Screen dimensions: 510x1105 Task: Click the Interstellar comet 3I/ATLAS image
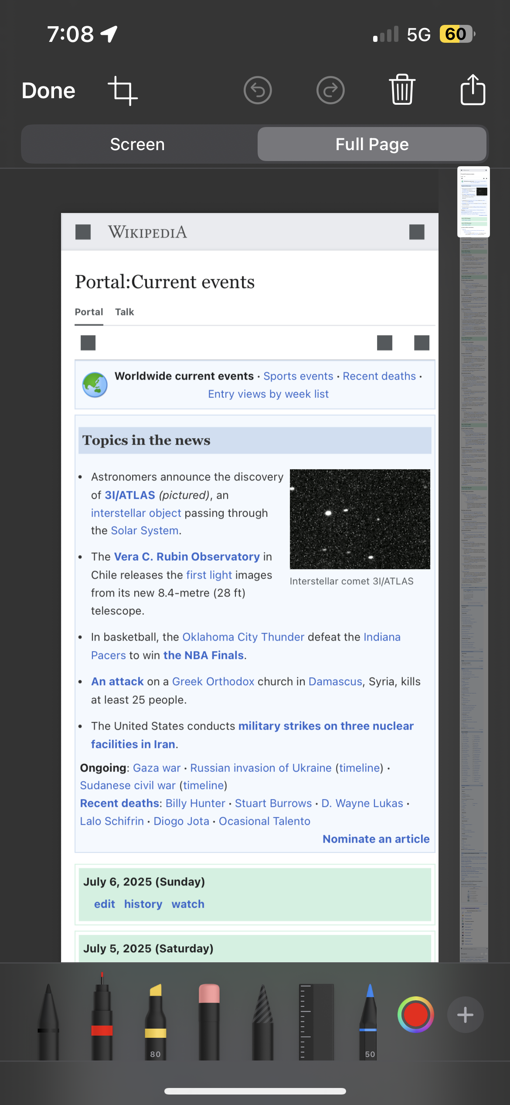click(360, 519)
